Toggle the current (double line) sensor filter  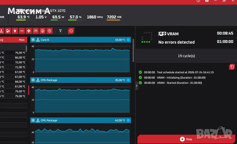click(22, 31)
